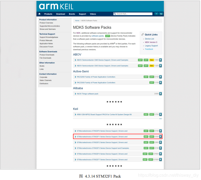Download STM32F2 Series pack
201x180 pixels.
(160, 142)
